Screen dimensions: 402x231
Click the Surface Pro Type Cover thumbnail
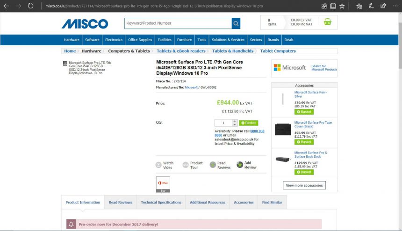tap(283, 129)
